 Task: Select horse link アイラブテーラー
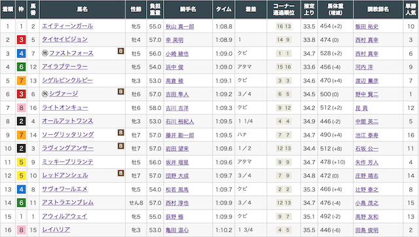pyautogui.click(x=65, y=67)
